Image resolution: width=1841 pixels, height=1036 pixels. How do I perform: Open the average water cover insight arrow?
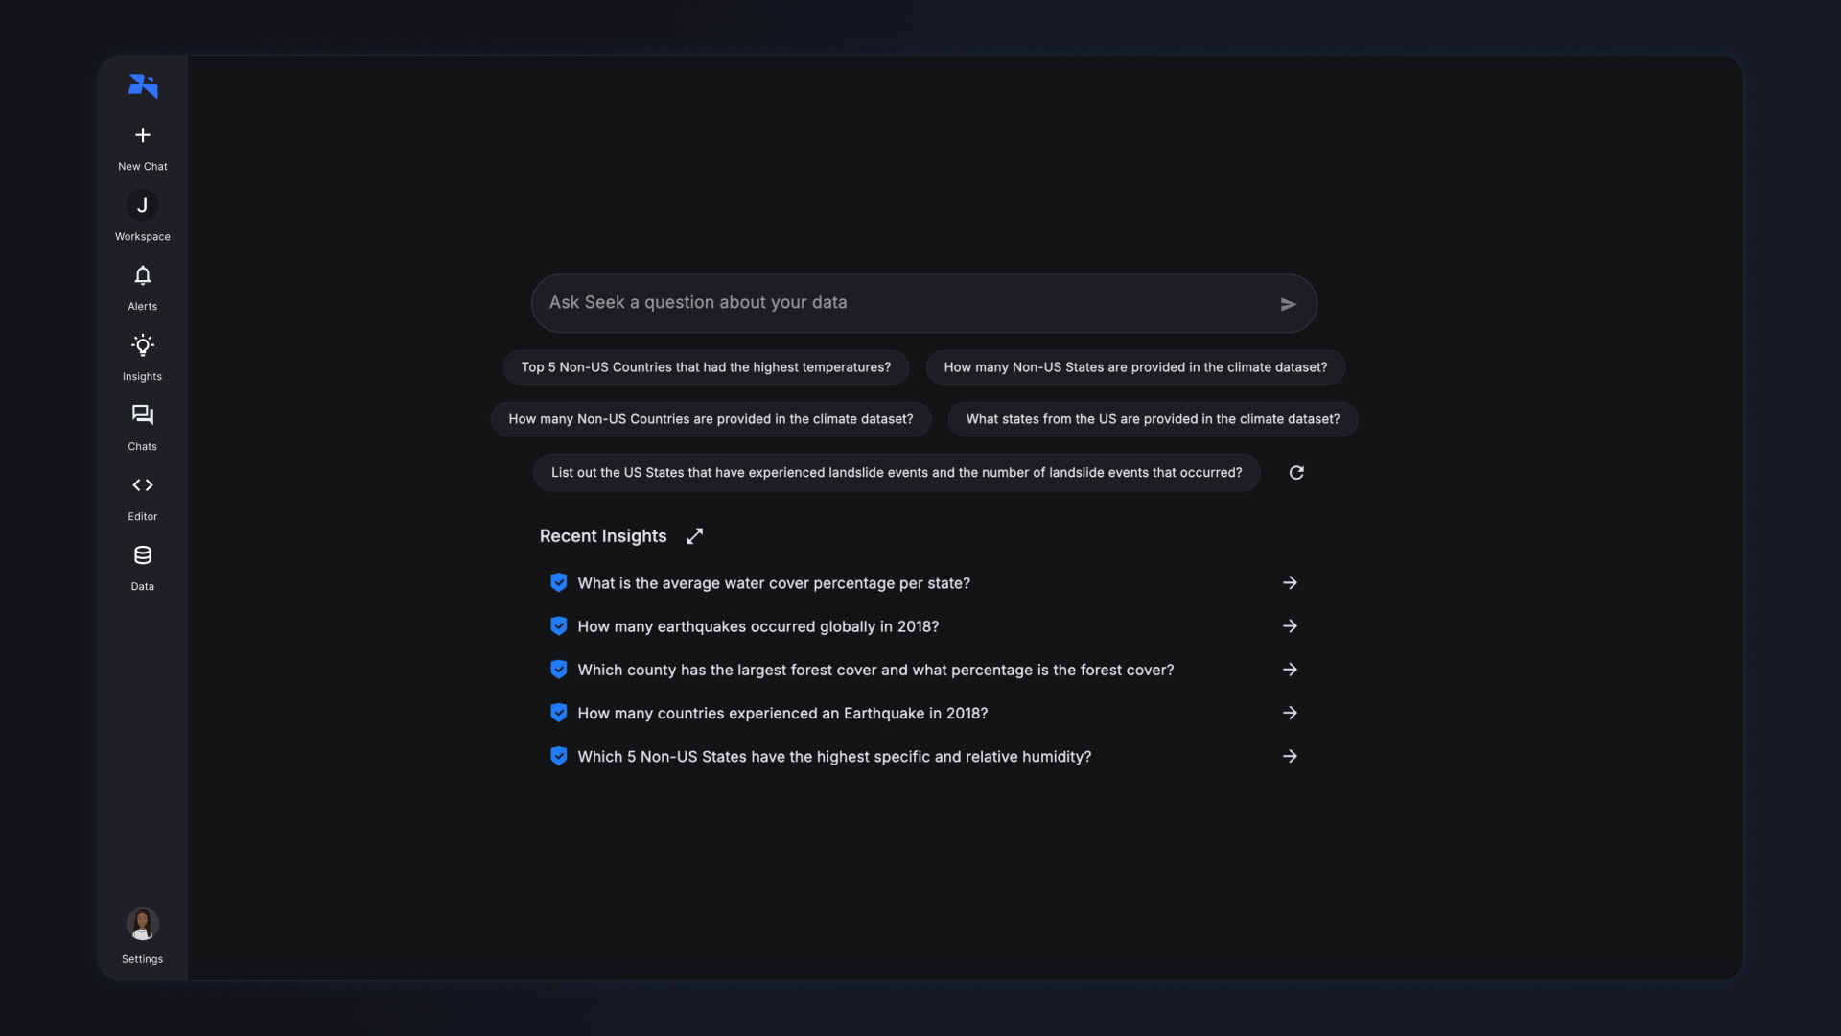point(1290,583)
